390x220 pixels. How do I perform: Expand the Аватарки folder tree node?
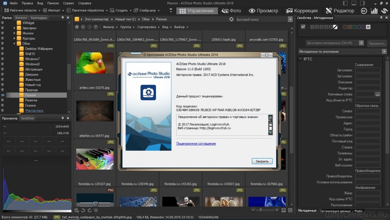[14, 28]
